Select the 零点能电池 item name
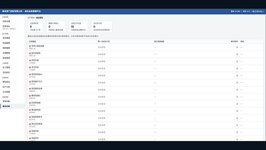The width and height of the screenshot is (266, 150). [36, 110]
